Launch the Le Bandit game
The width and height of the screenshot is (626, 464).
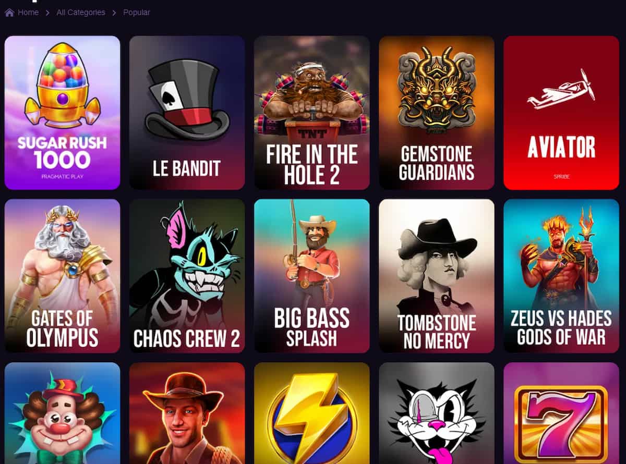pos(187,113)
